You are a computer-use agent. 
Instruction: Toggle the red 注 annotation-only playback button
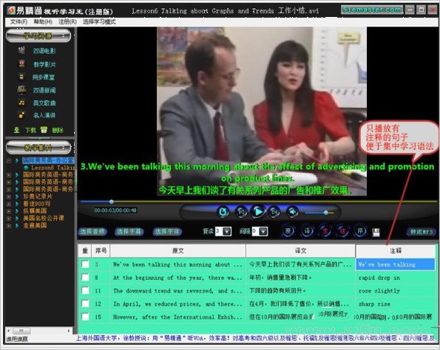[342, 231]
